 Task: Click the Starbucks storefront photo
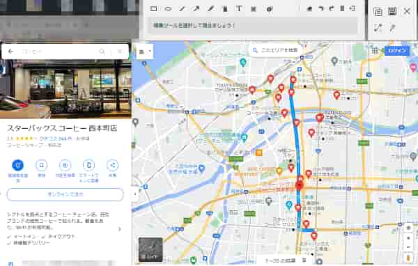[65, 88]
